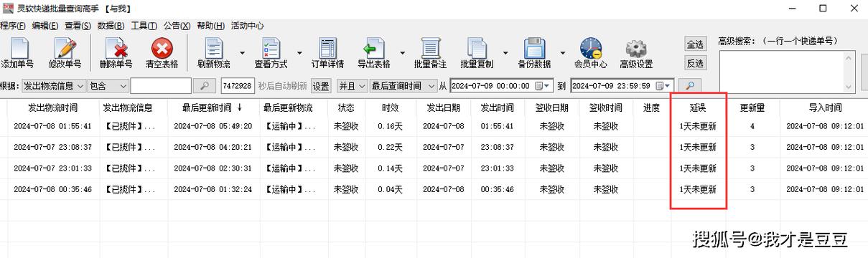Select cell 2024-07-08 01:55:41 in 发出物流时间
Viewport: 868px width, 258px height.
(x=53, y=126)
